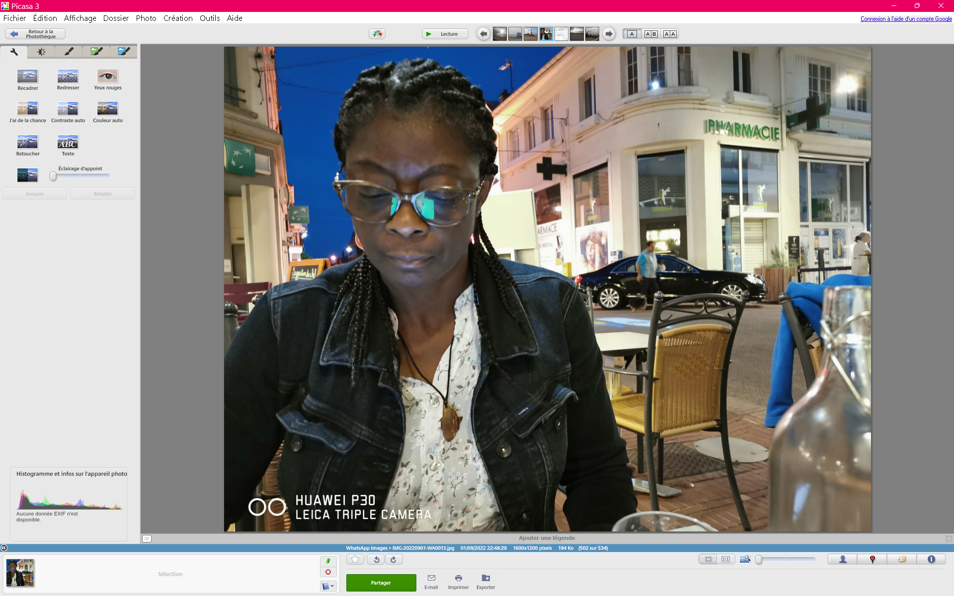
Task: Click the green Partager button
Action: [381, 583]
